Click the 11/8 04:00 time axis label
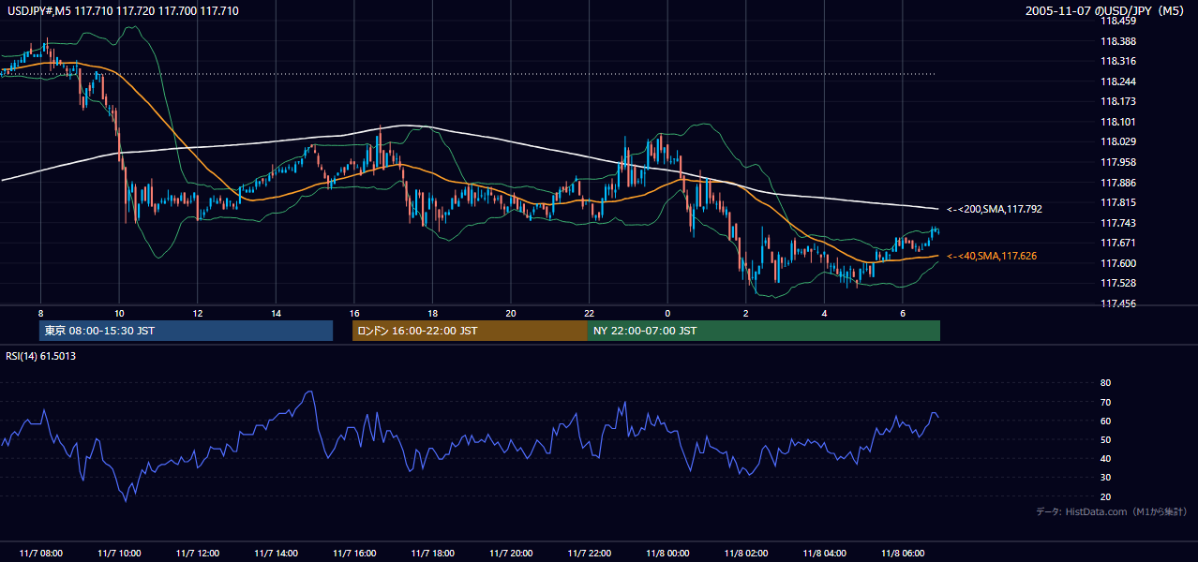The width and height of the screenshot is (1198, 562). tap(824, 554)
